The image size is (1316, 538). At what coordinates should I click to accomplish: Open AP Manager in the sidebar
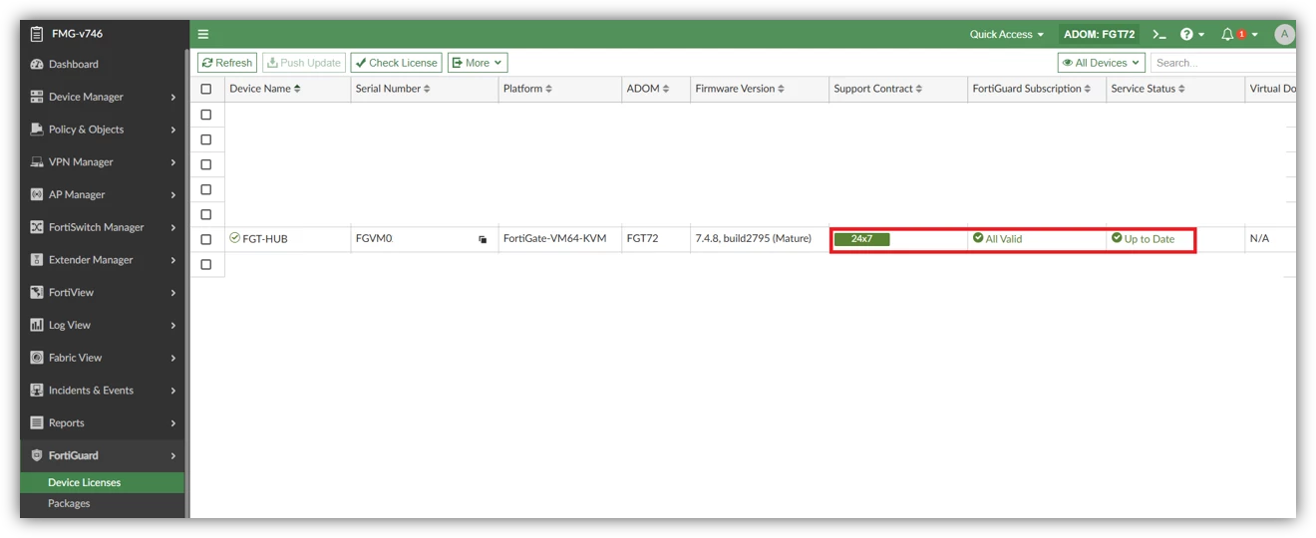click(x=102, y=194)
